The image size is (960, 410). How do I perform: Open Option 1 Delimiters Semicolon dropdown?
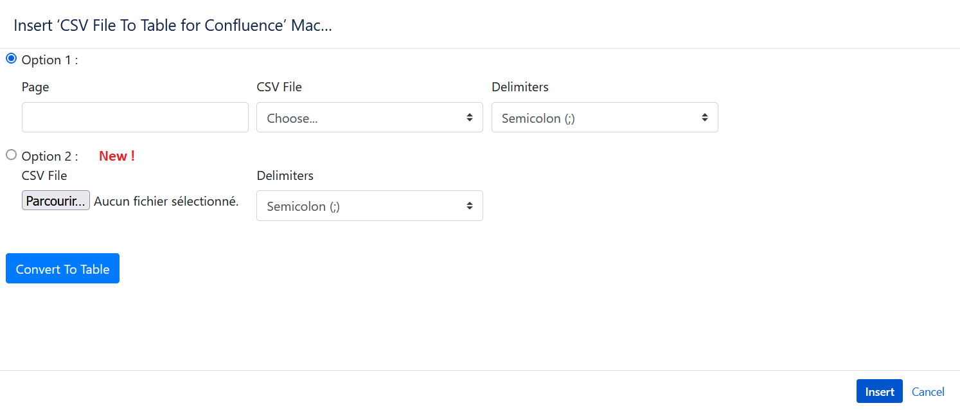pos(605,118)
